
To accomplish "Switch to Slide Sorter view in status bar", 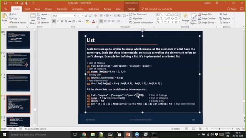I will (x=193, y=129).
